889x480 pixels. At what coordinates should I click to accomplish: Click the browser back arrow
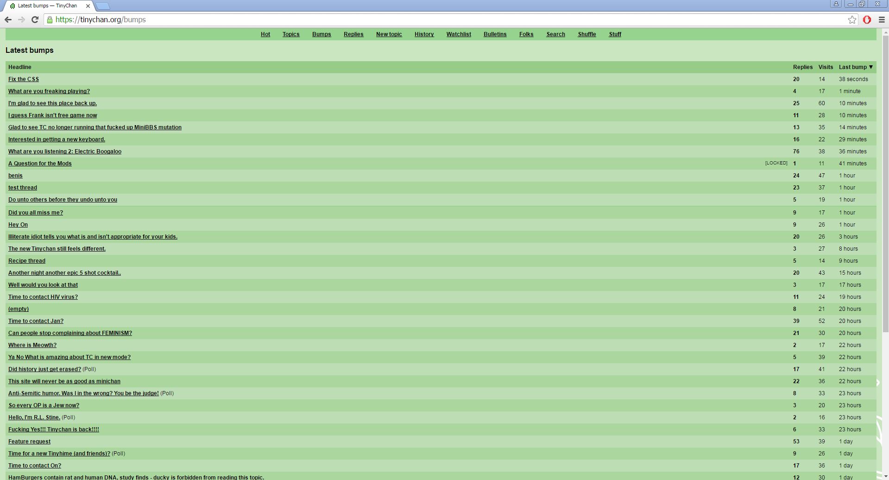[x=8, y=19]
